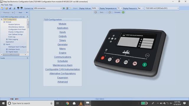Select User Defined Strings in tree
Viewport: 189px width, 106px height.
16,34
